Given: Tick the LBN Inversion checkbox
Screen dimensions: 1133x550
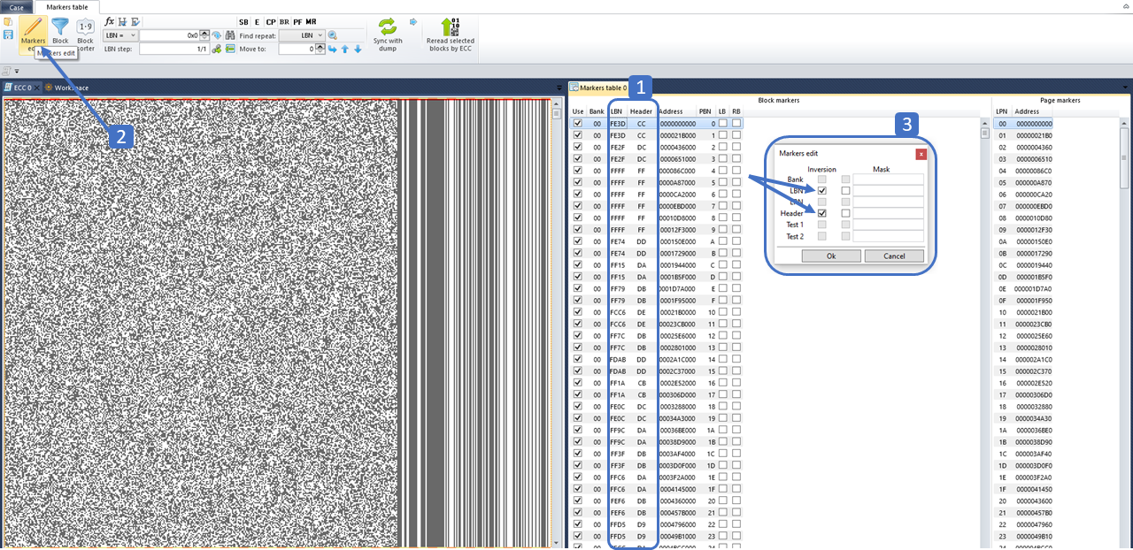Looking at the screenshot, I should pos(822,191).
